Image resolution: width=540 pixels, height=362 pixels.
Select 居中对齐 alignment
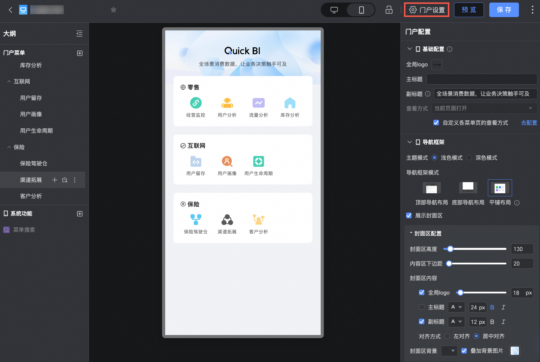point(476,336)
